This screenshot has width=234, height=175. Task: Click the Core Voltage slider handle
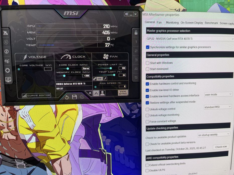pyautogui.click(x=19, y=69)
